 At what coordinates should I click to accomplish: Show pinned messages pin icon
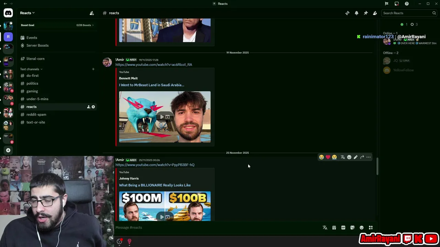[366, 13]
